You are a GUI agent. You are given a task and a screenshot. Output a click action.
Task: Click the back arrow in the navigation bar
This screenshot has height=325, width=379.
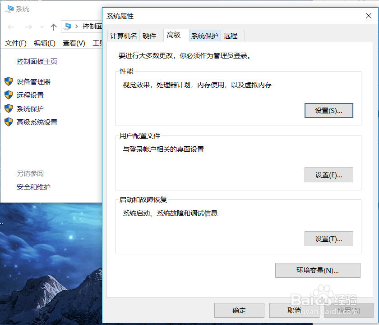pos(11,27)
